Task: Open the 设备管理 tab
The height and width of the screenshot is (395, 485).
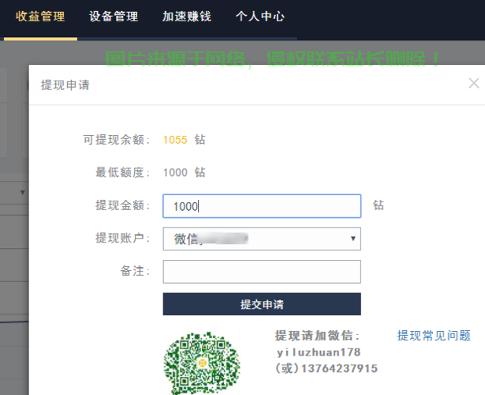Action: 114,17
